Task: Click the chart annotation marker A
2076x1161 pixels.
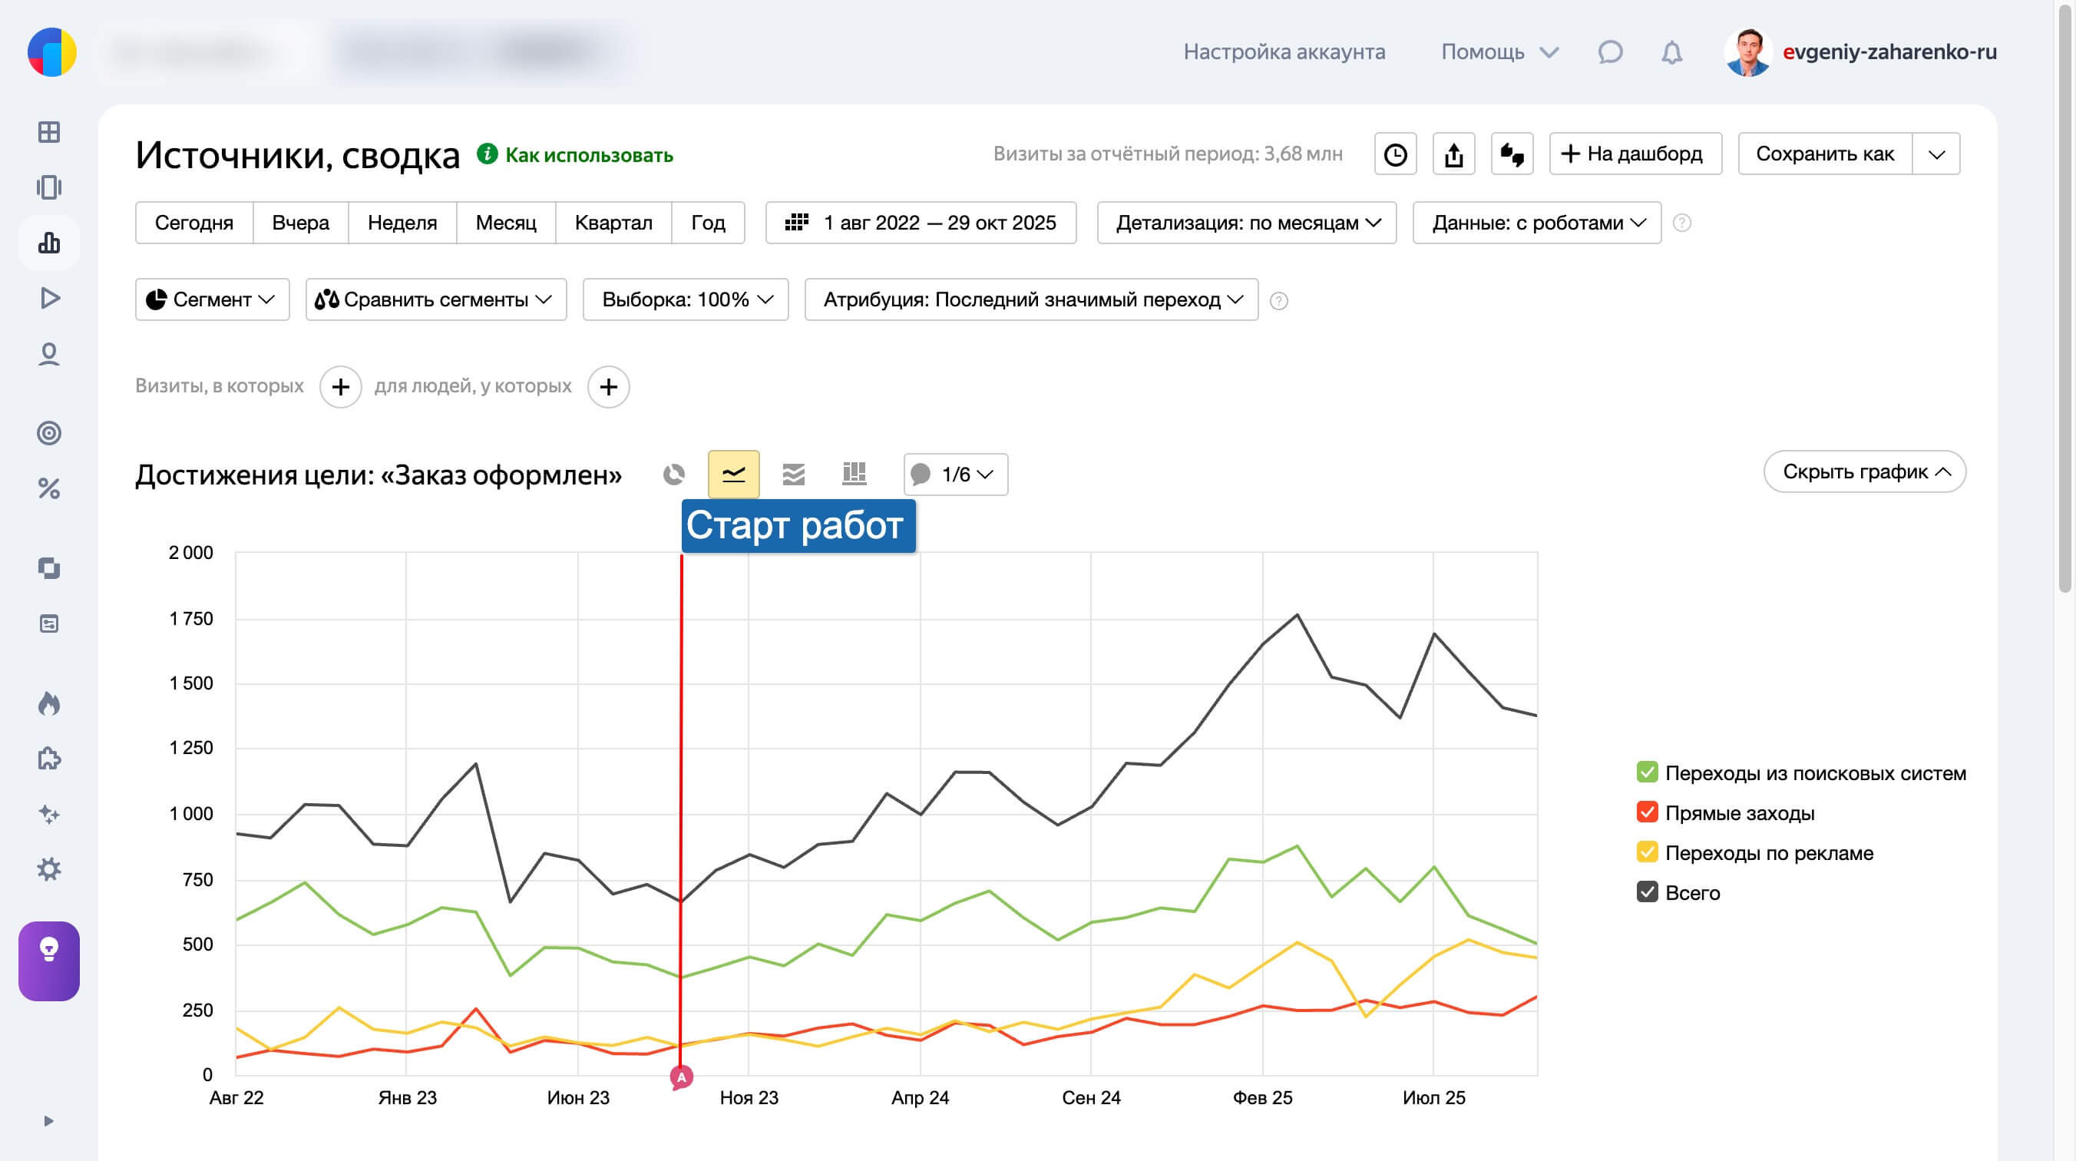Action: (x=681, y=1077)
